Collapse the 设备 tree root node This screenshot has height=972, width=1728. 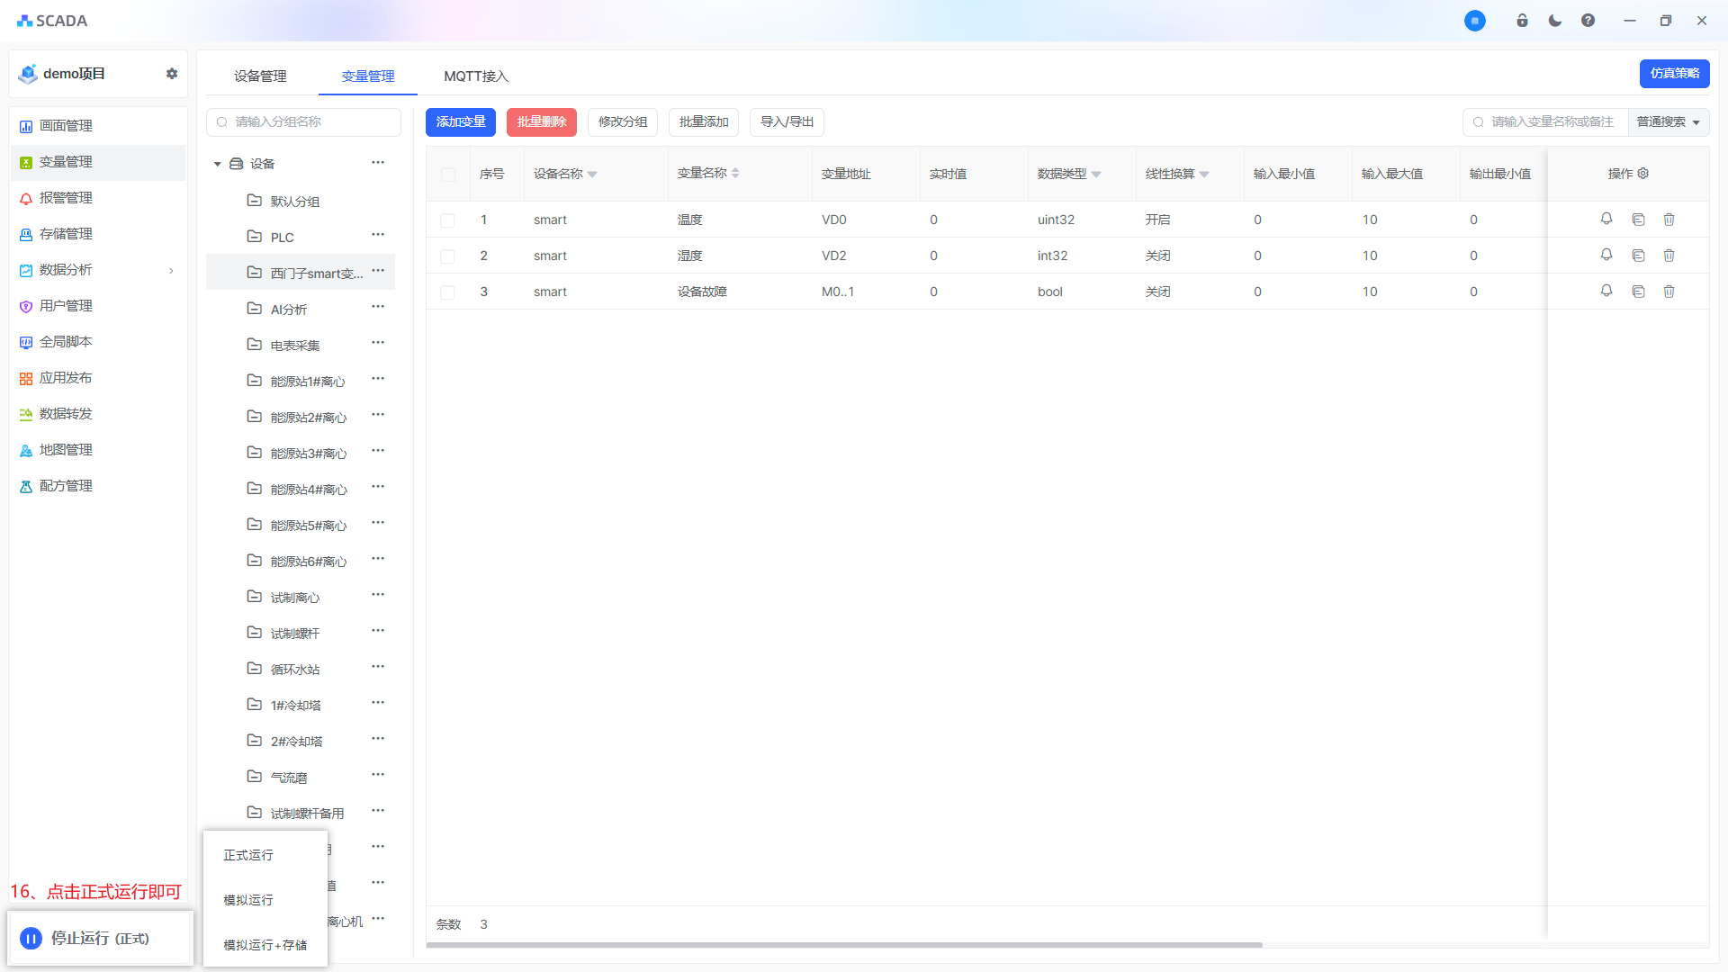tap(217, 164)
